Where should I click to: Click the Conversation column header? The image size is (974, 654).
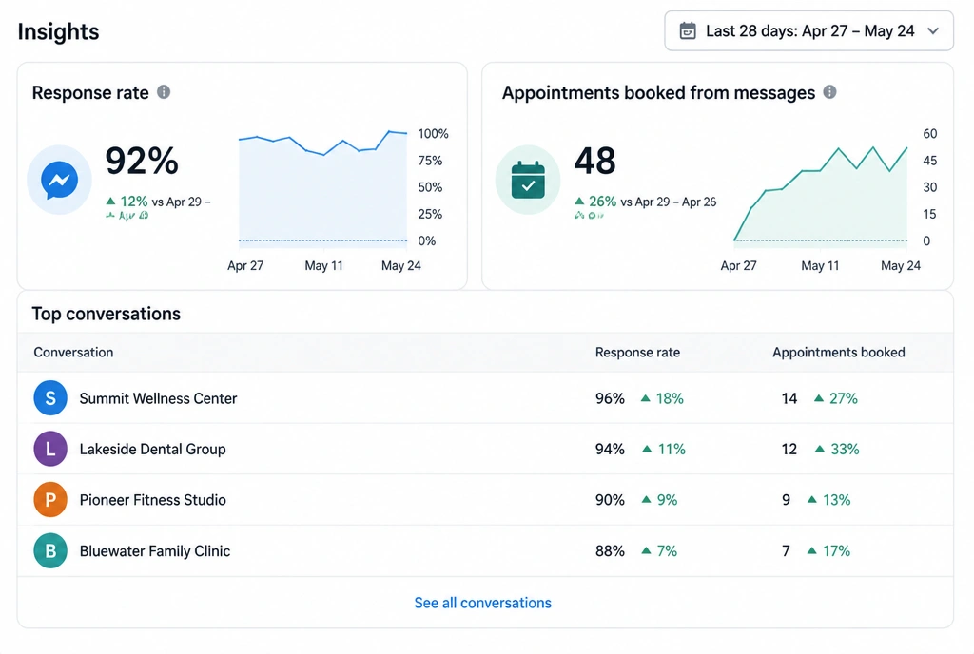(x=73, y=353)
